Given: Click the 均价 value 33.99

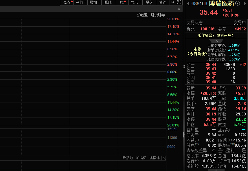Looking at the screenshot, I should (241, 88).
